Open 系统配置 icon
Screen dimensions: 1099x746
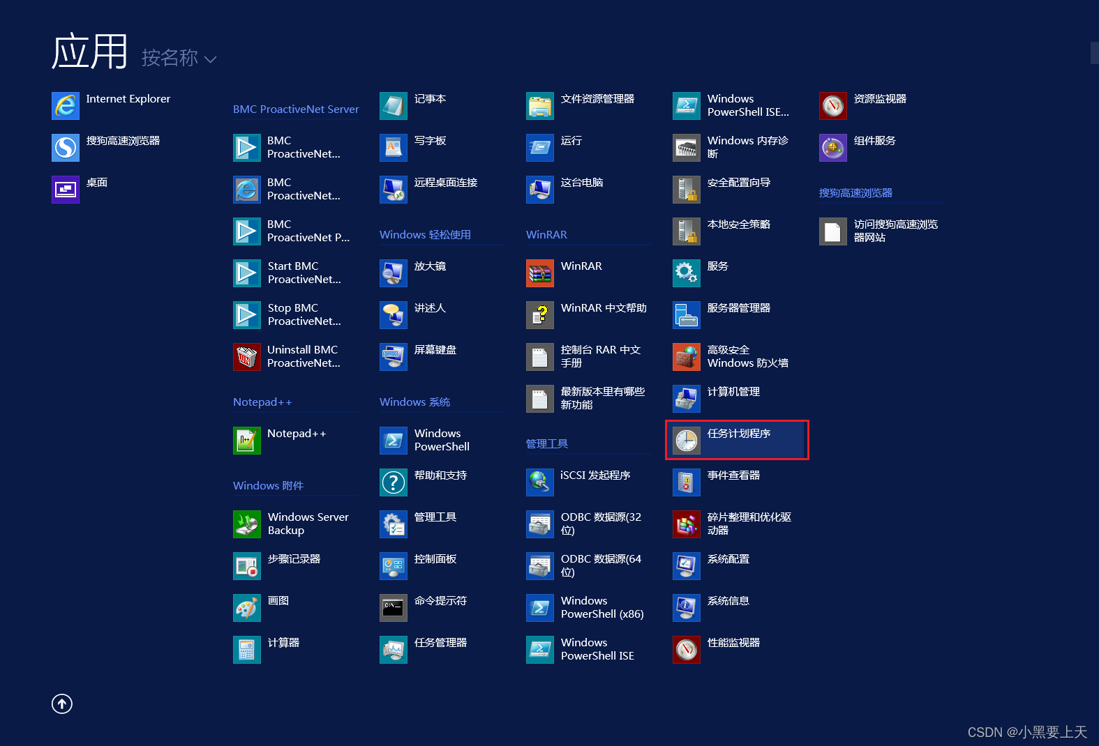tap(687, 566)
